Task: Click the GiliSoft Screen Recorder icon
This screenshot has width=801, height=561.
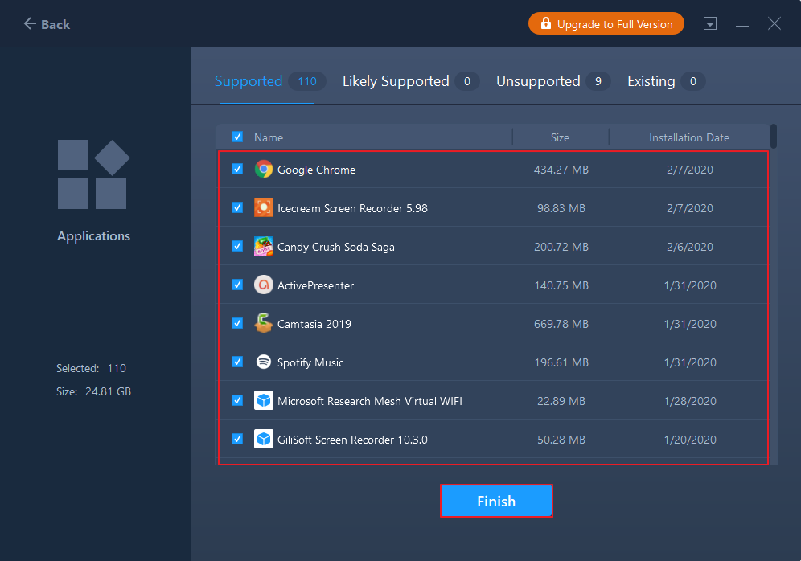Action: point(264,439)
